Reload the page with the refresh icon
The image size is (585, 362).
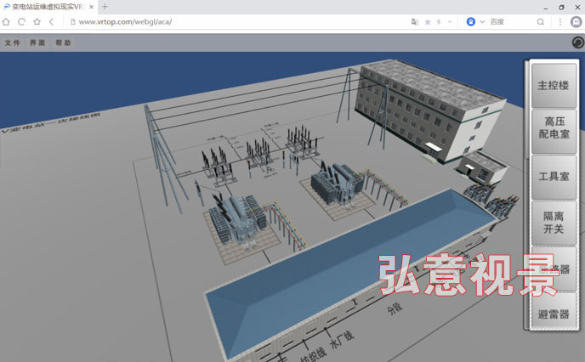pyautogui.click(x=21, y=21)
